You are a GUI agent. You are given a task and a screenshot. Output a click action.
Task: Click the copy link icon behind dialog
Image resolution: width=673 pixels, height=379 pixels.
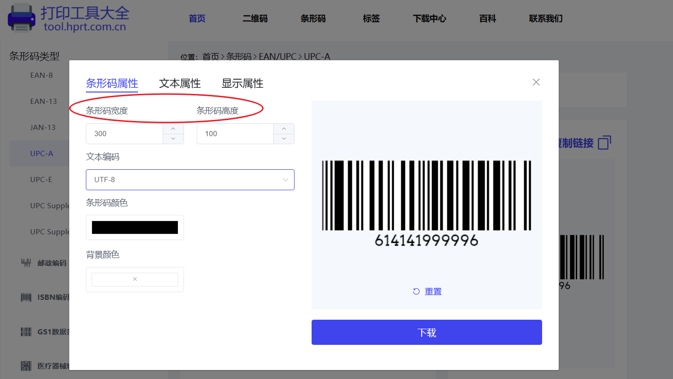(604, 143)
